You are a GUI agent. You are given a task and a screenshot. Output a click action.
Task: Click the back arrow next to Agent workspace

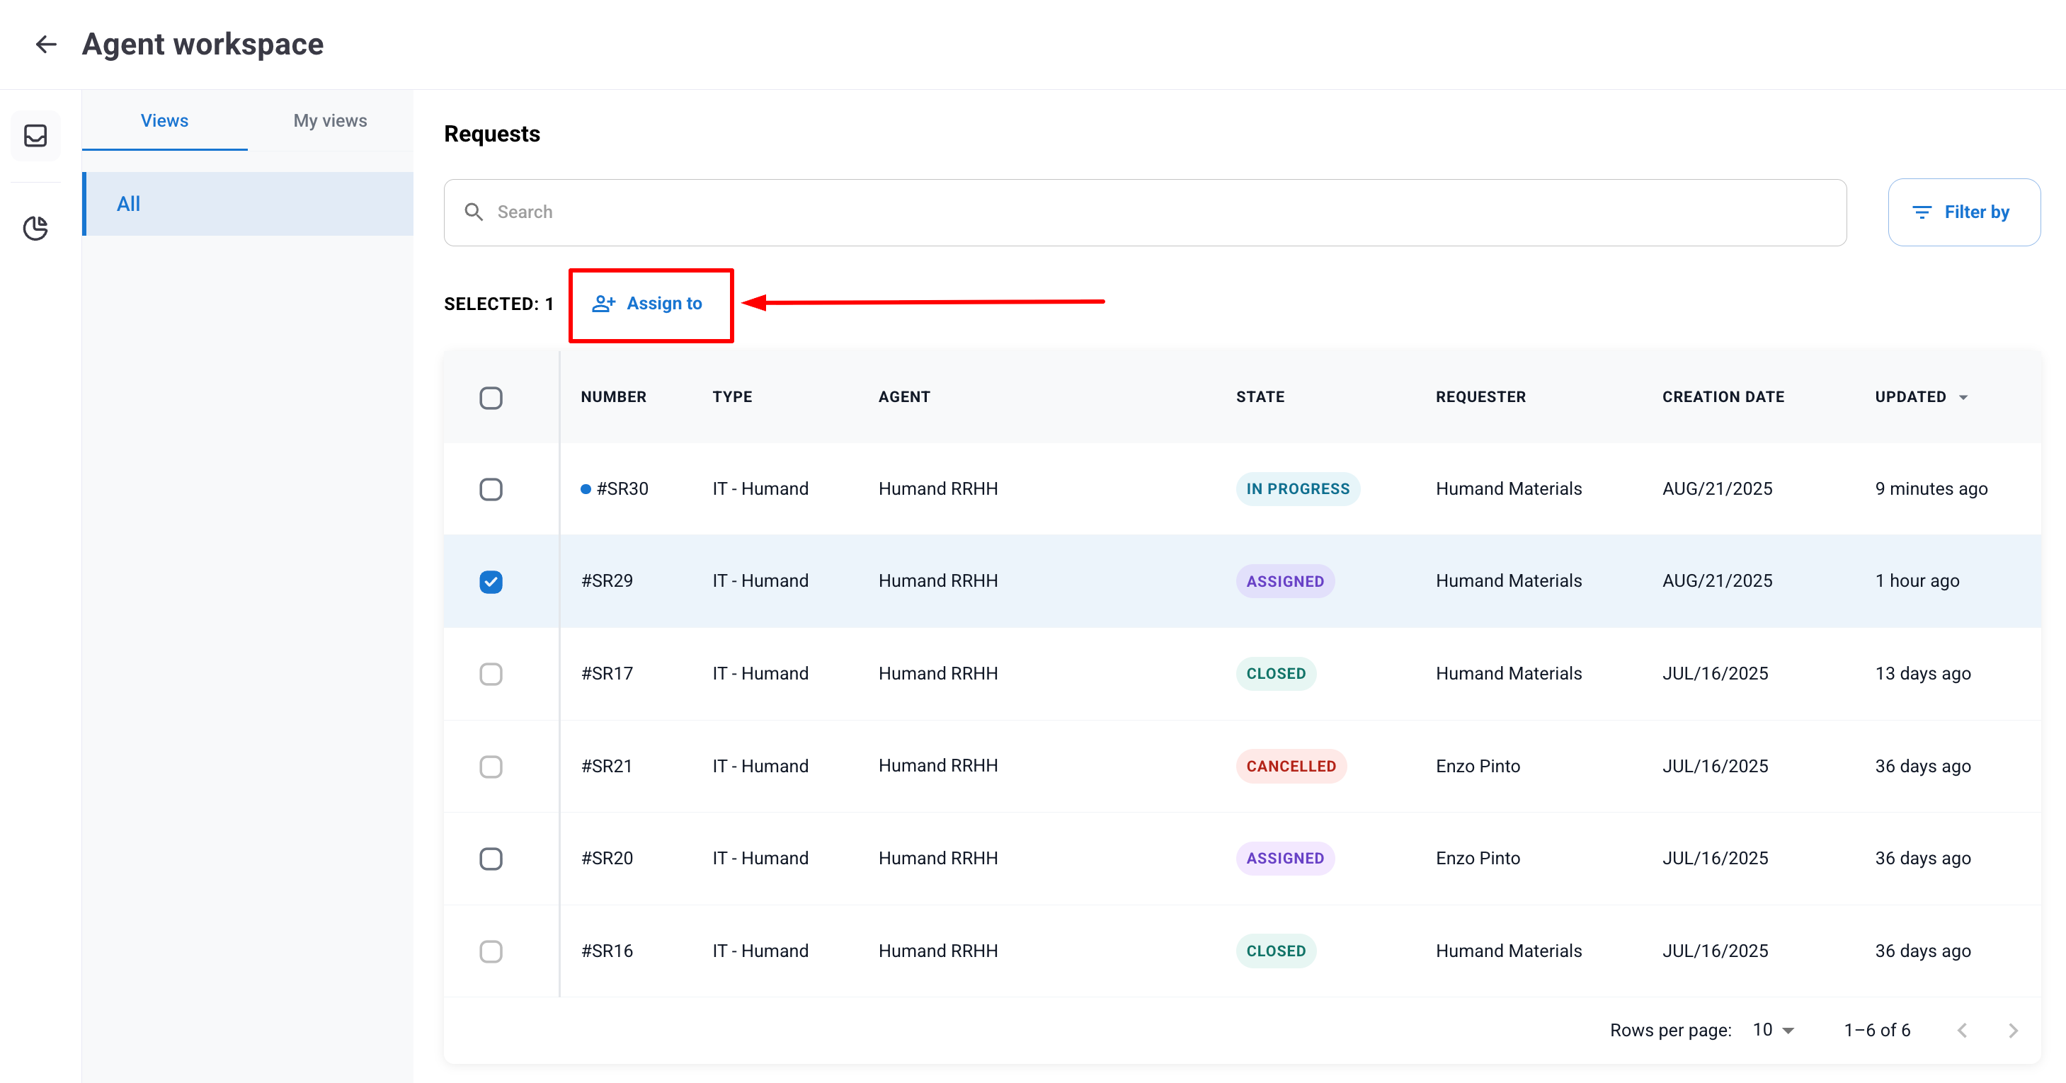46,44
